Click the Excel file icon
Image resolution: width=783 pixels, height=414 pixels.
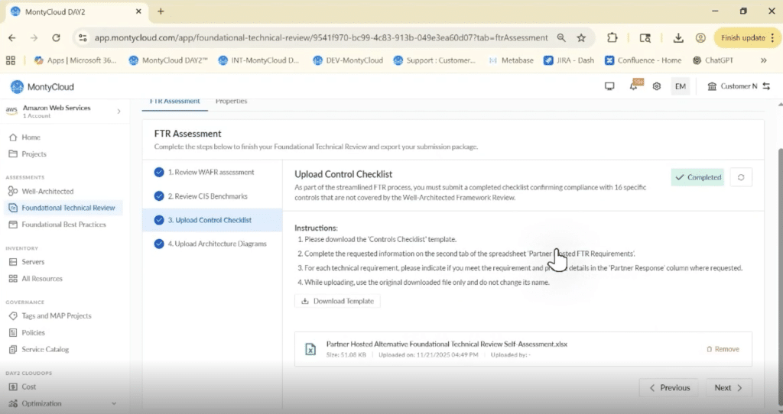pyautogui.click(x=311, y=349)
